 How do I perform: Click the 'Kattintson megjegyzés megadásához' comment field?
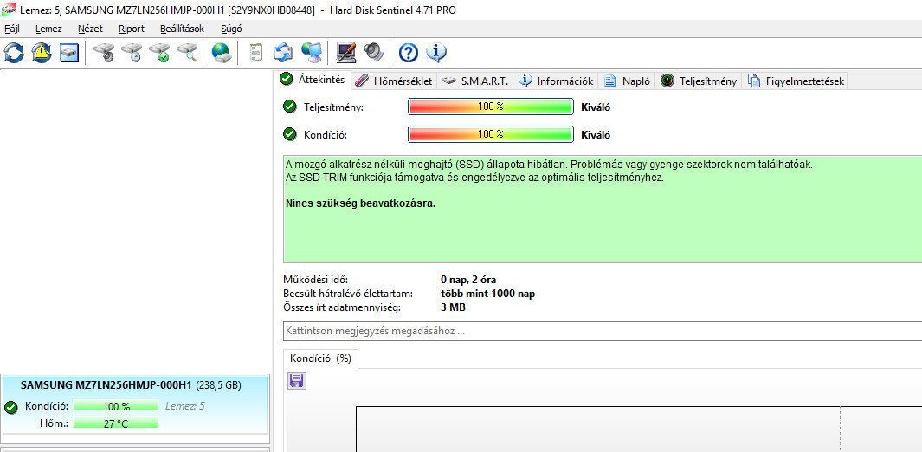pos(603,331)
